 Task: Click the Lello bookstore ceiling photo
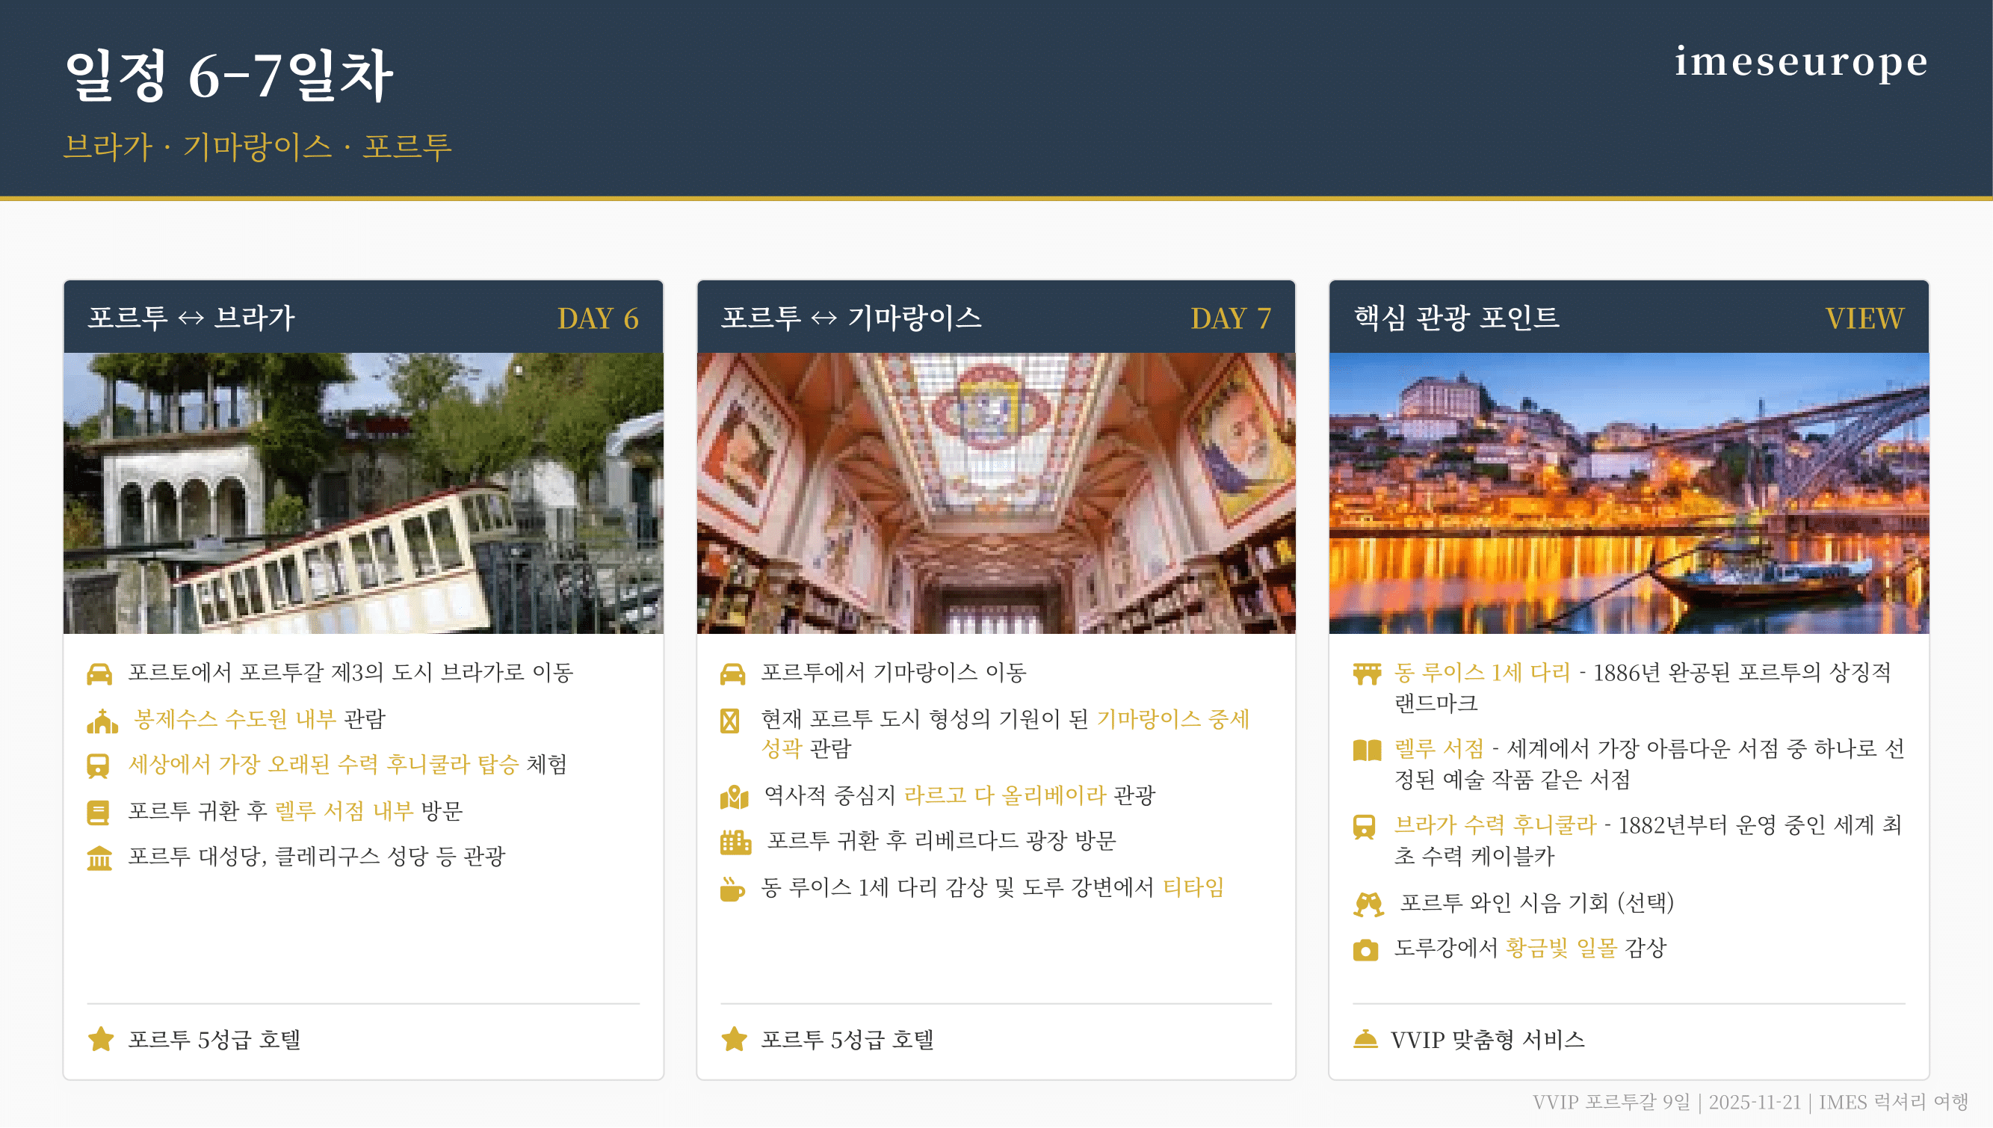pos(995,493)
